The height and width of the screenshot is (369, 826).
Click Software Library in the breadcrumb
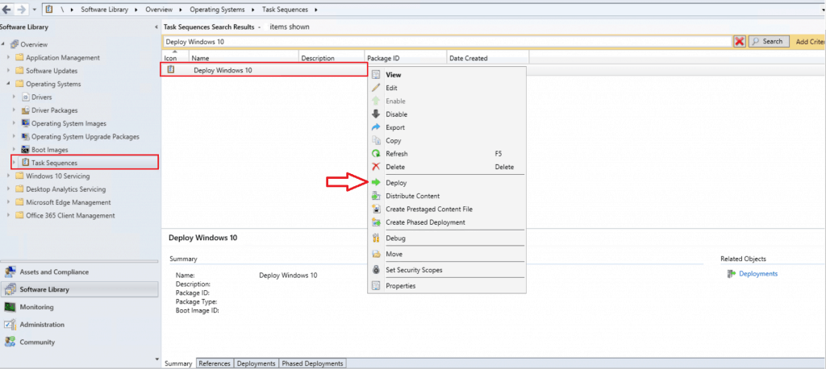104,10
